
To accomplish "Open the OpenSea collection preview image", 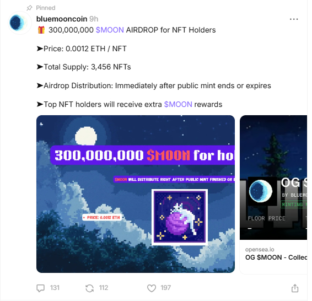I will [x=273, y=178].
